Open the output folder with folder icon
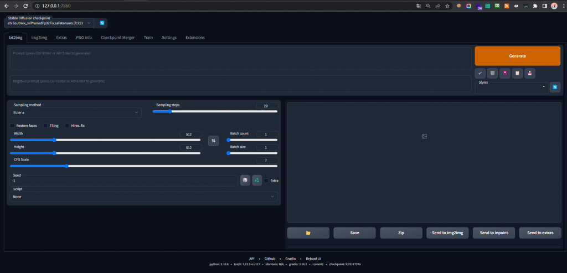This screenshot has width=567, height=273. coord(308,233)
